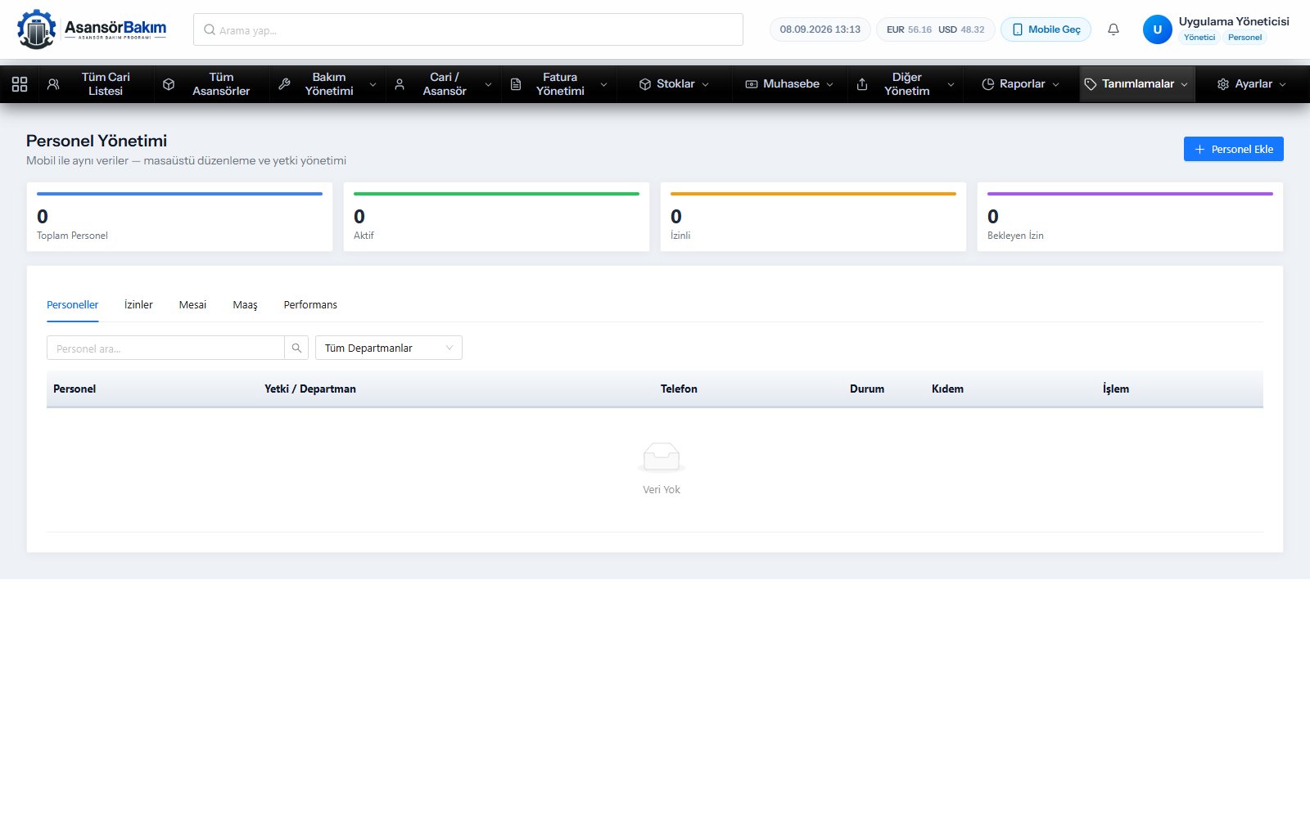Click the Personel Ekle button
This screenshot has height=818, width=1310.
(x=1234, y=149)
